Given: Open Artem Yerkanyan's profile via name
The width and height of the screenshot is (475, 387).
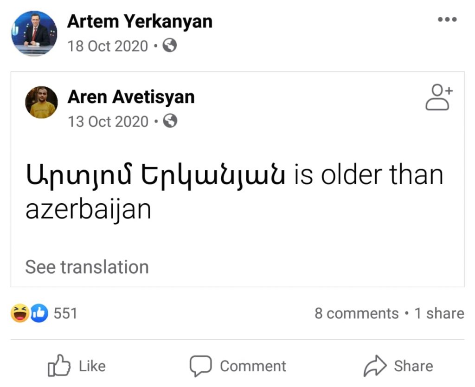Looking at the screenshot, I should 140,21.
